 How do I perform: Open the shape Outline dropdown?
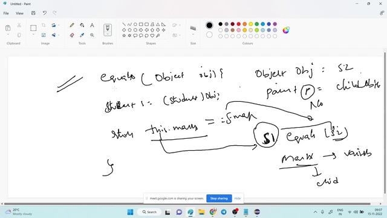(x=176, y=25)
